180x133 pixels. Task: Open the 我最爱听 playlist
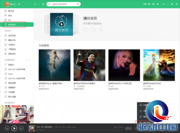[x=10, y=87]
